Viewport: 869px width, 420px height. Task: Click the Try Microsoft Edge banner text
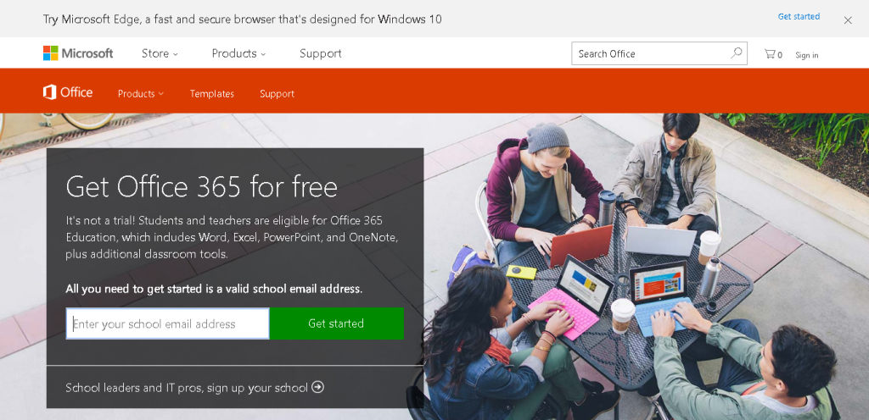243,19
